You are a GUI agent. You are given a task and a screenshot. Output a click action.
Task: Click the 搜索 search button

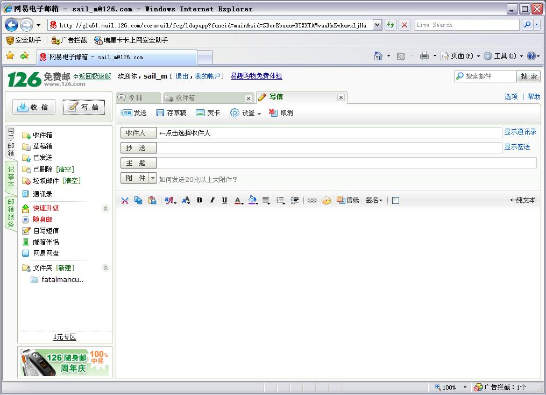pyautogui.click(x=529, y=76)
